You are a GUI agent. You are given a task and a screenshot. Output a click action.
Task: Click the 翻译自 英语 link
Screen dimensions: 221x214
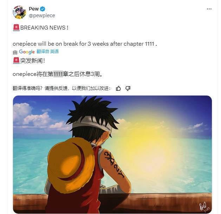coord(47,51)
